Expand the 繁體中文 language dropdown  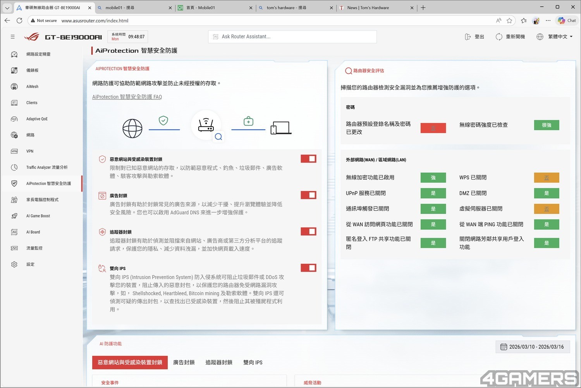click(x=560, y=37)
